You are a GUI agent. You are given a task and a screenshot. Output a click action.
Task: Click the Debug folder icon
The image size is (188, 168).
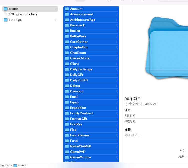67,86
